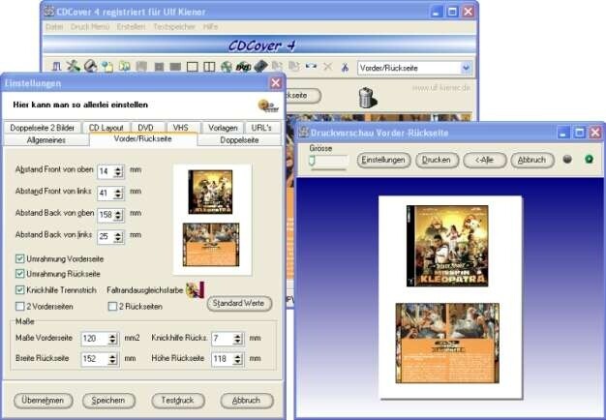Switch to the VHS tab

coord(180,128)
